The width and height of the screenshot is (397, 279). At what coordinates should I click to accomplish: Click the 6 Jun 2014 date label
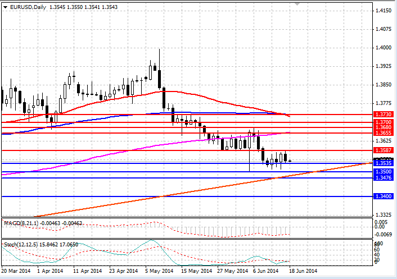tap(266, 271)
